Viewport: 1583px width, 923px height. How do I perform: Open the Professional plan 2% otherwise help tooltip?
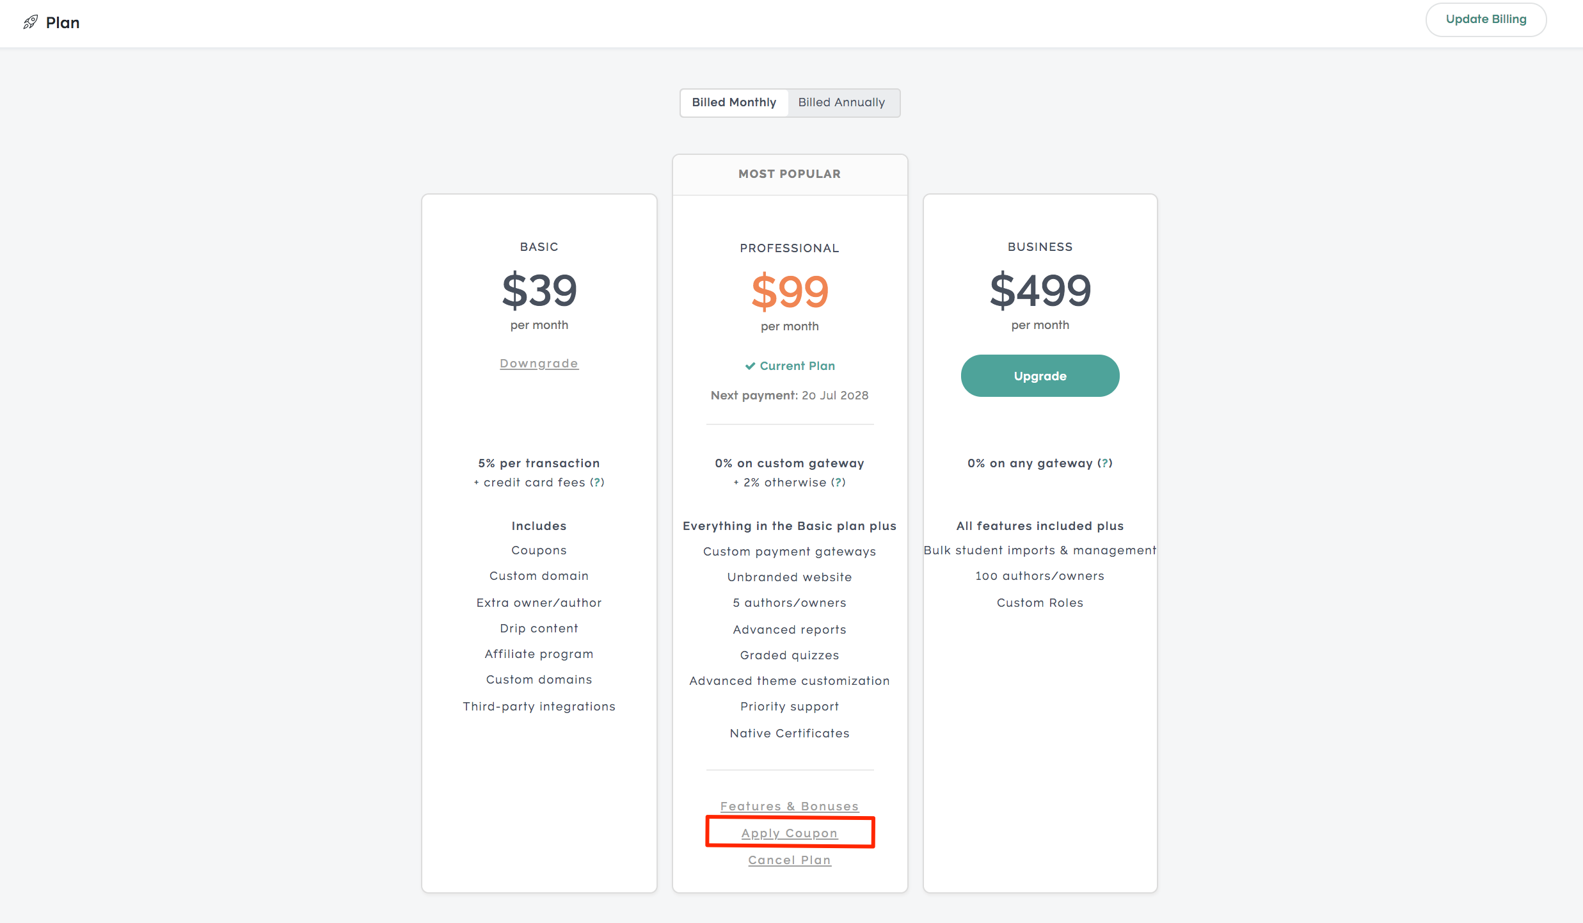coord(838,482)
